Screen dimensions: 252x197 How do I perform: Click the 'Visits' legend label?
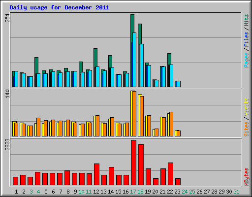coord(246,107)
